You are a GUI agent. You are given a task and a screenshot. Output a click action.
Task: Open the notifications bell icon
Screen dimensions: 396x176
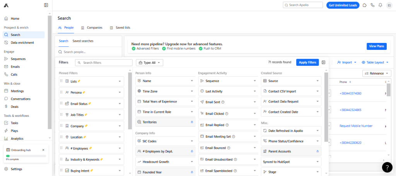tap(380, 5)
